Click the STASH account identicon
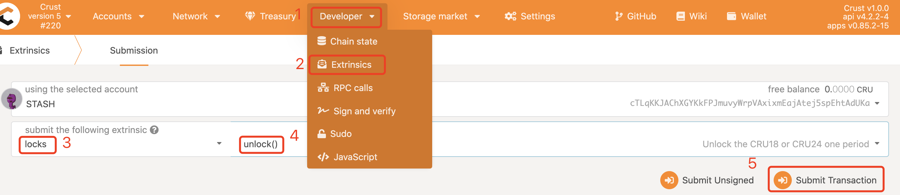 [12, 99]
